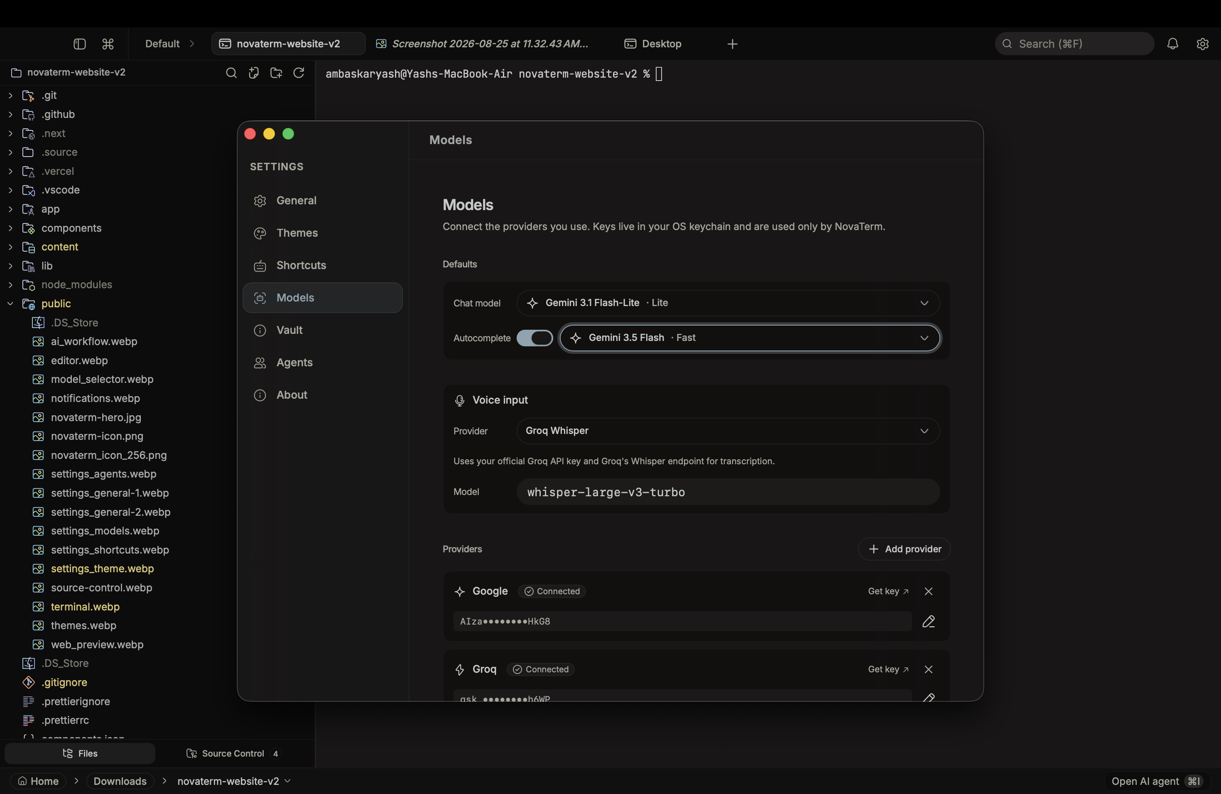Open settings gear in top bar

1203,44
